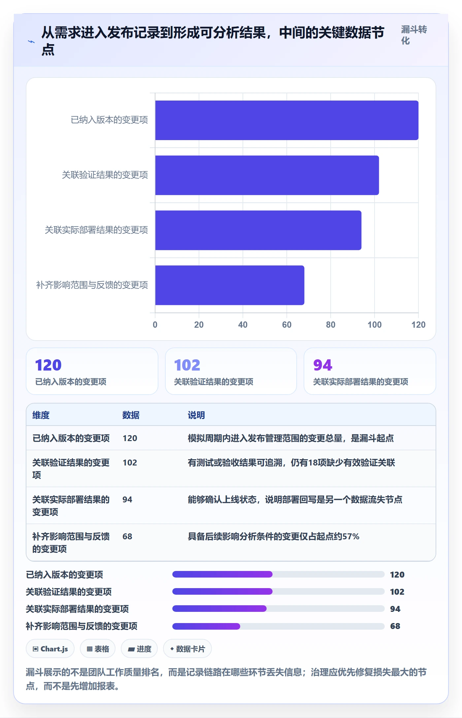Click the progress bar with value 94

coord(279,609)
